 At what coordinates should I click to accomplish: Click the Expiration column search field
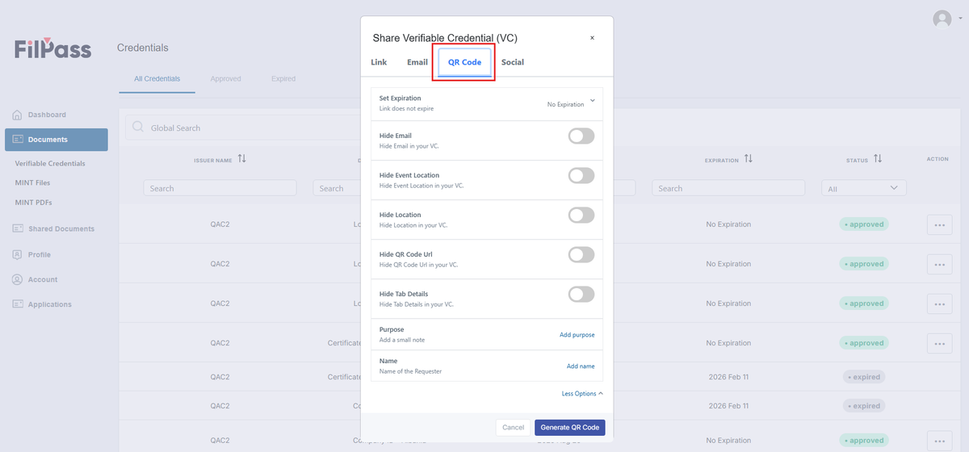click(728, 188)
